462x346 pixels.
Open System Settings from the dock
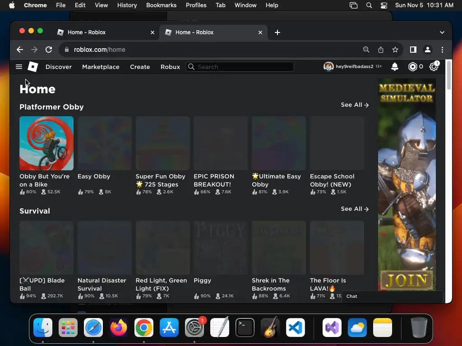coord(194,328)
